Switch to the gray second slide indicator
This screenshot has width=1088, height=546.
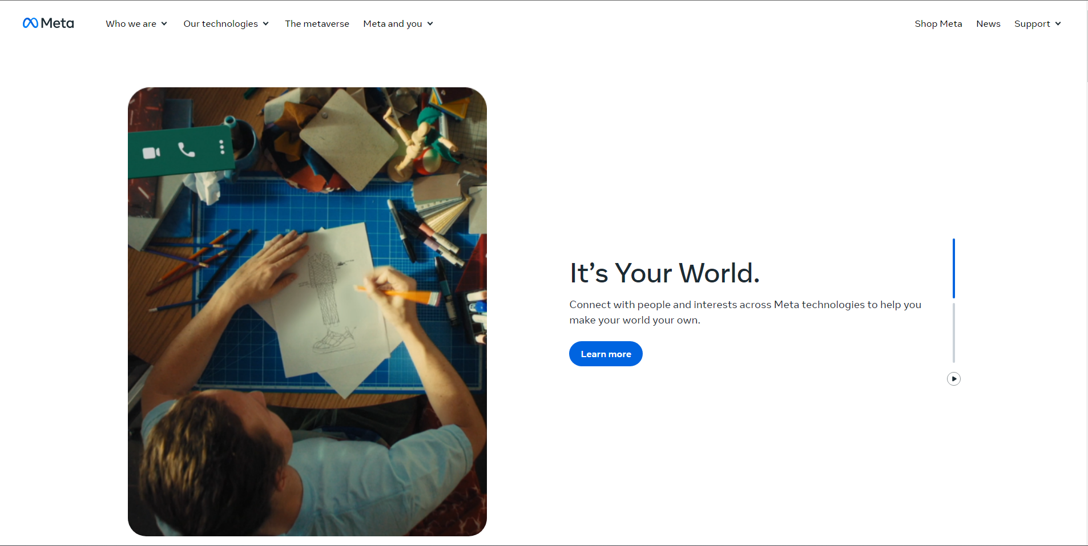click(953, 333)
